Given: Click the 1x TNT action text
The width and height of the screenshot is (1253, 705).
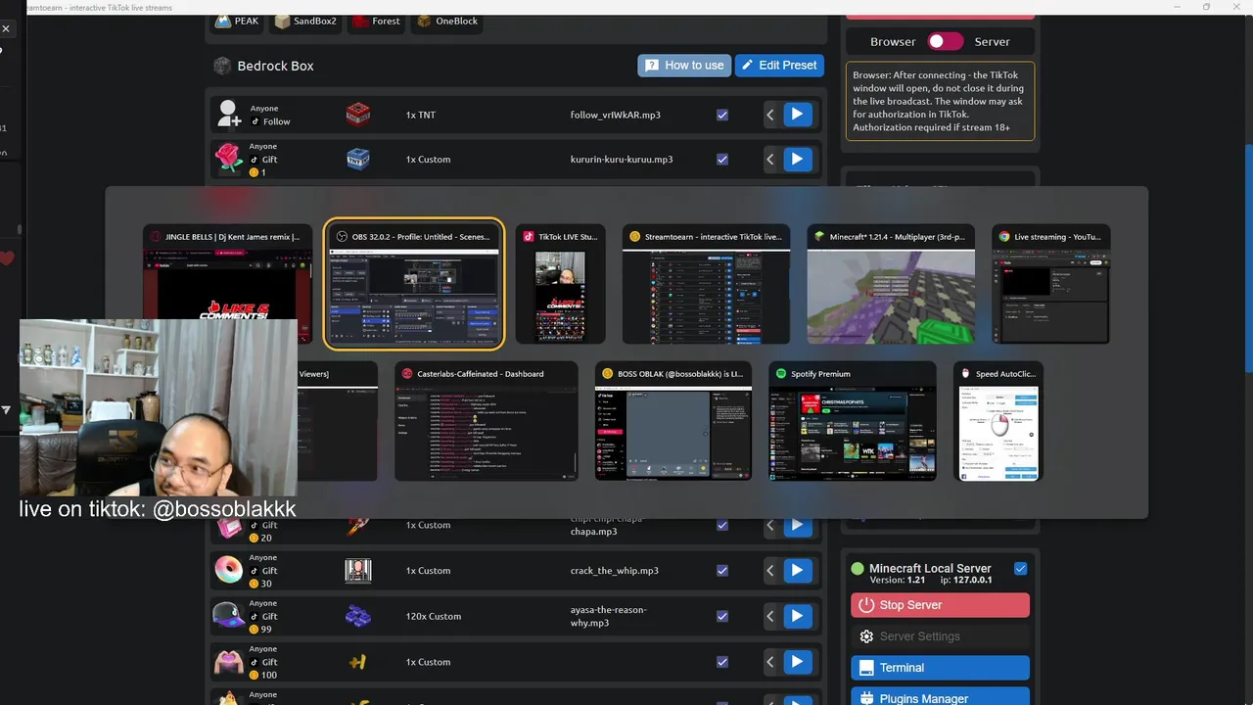Looking at the screenshot, I should point(421,115).
